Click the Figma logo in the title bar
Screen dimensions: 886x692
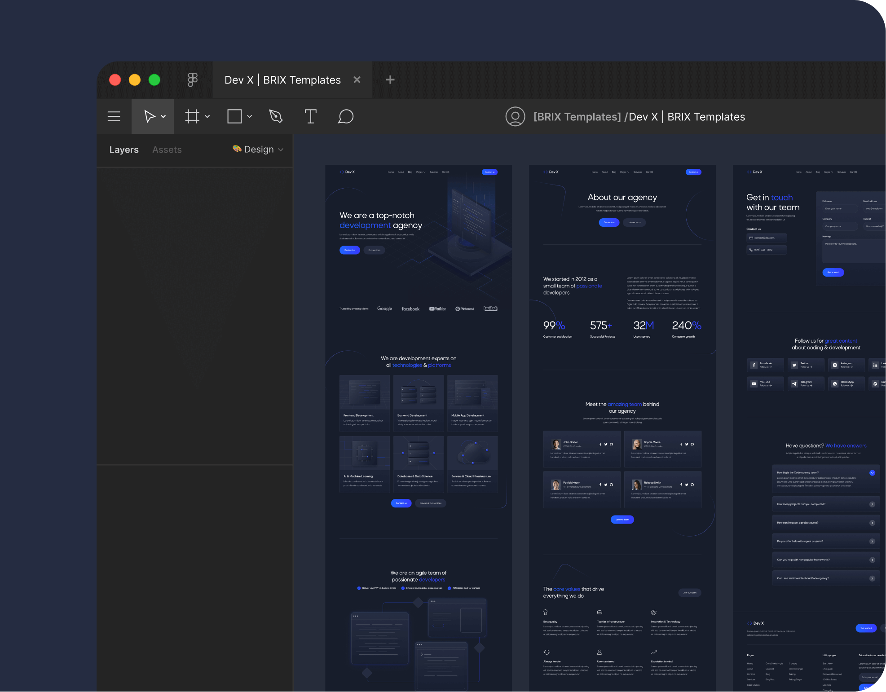point(192,79)
